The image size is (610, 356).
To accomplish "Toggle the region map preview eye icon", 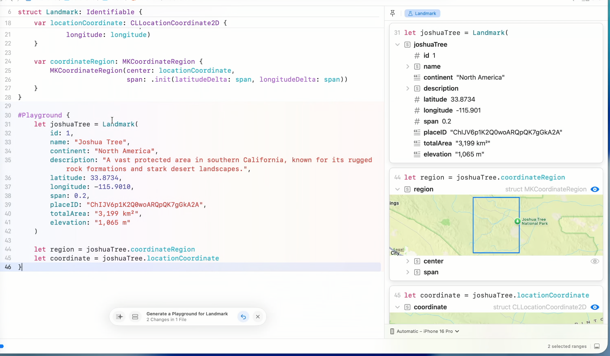I will point(595,189).
